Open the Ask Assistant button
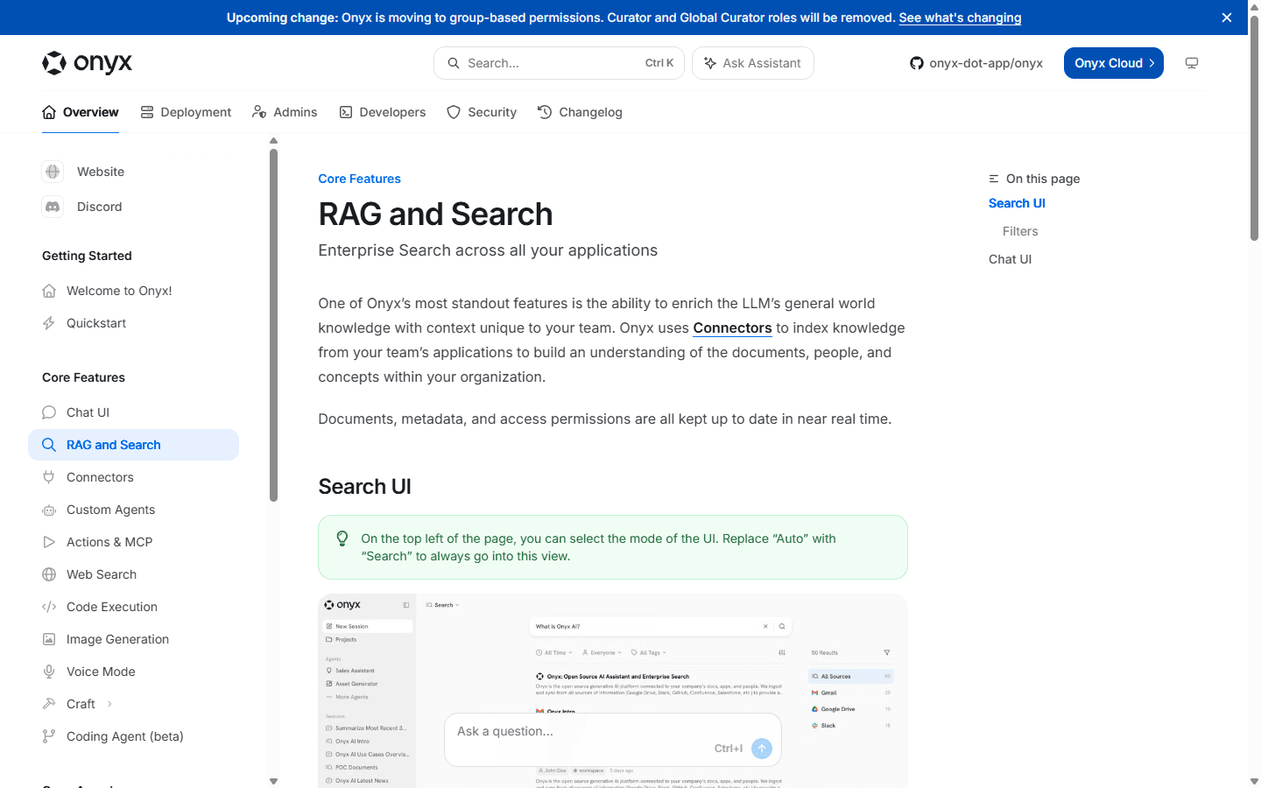This screenshot has width=1261, height=788. click(753, 63)
